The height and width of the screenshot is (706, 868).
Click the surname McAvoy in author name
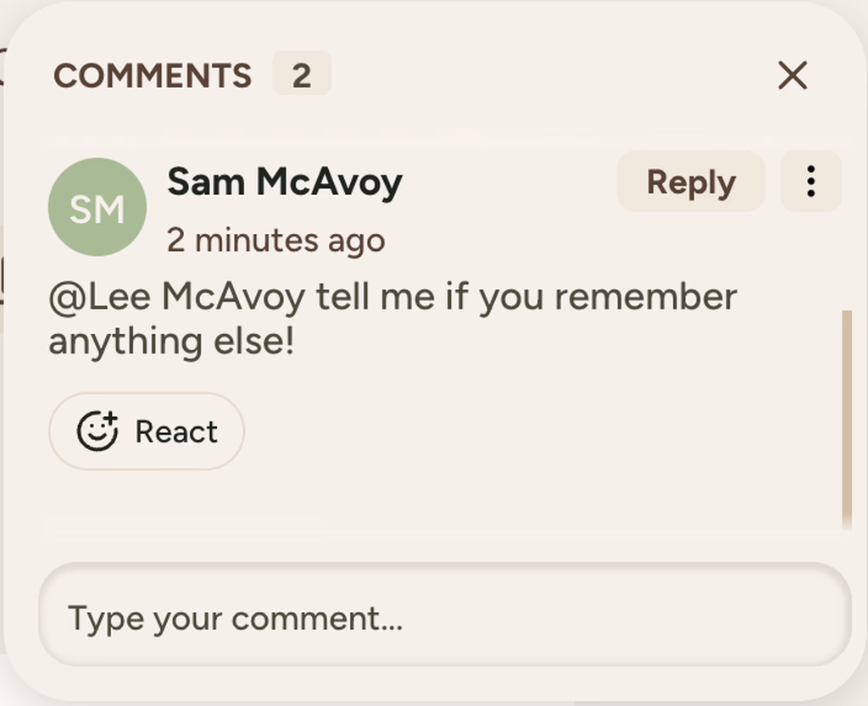click(x=329, y=181)
